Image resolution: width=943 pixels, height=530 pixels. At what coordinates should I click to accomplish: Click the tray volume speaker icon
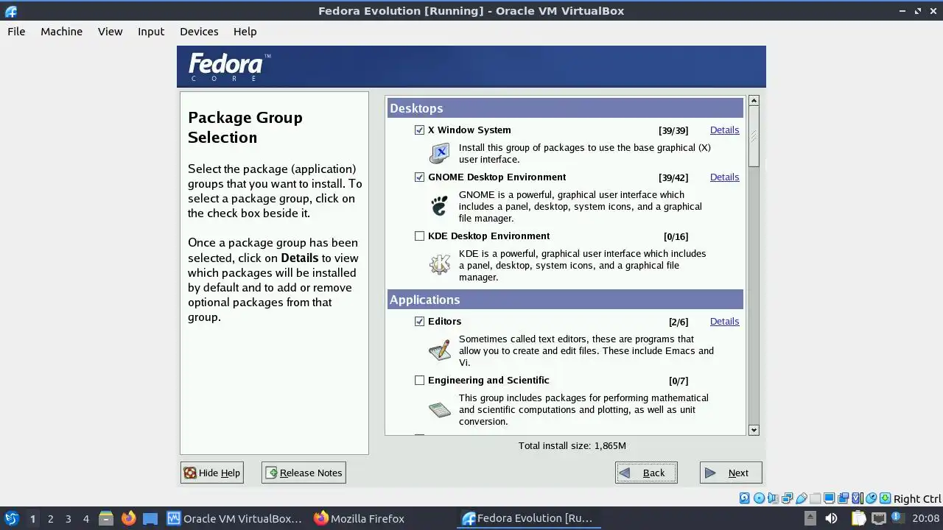(831, 518)
